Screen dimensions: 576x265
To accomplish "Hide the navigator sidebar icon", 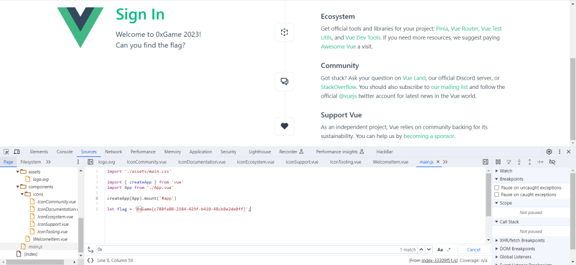I will click(90, 162).
